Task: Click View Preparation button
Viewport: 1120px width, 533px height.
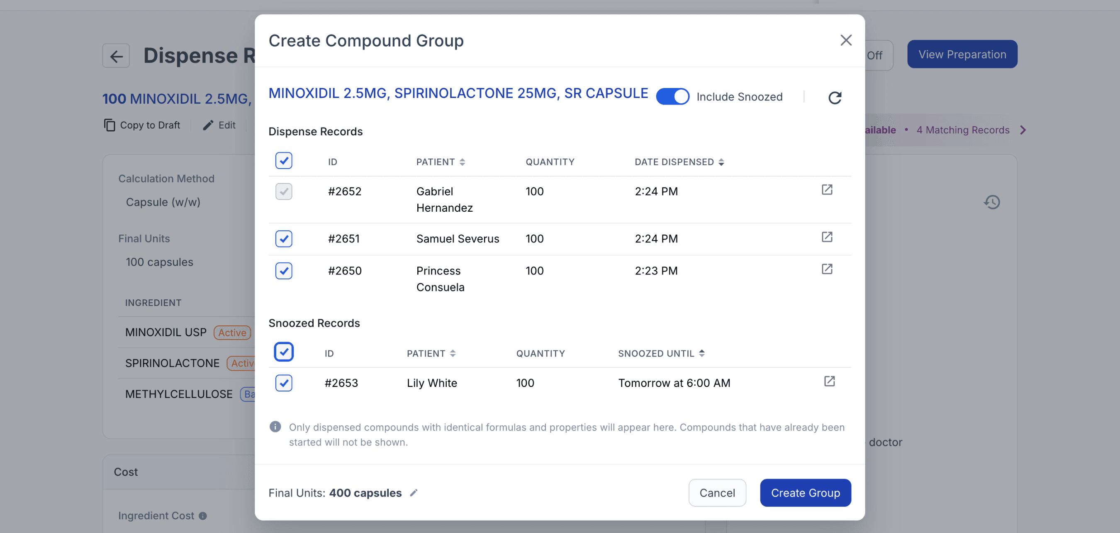Action: point(962,54)
